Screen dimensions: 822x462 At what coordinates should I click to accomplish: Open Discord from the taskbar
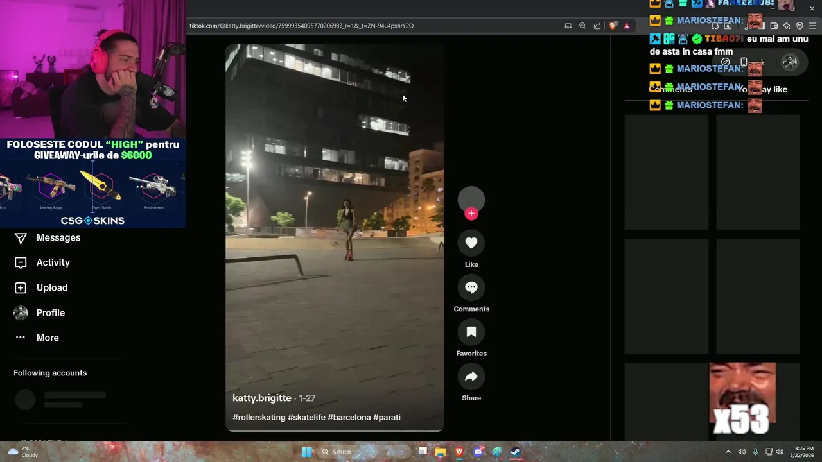click(478, 452)
